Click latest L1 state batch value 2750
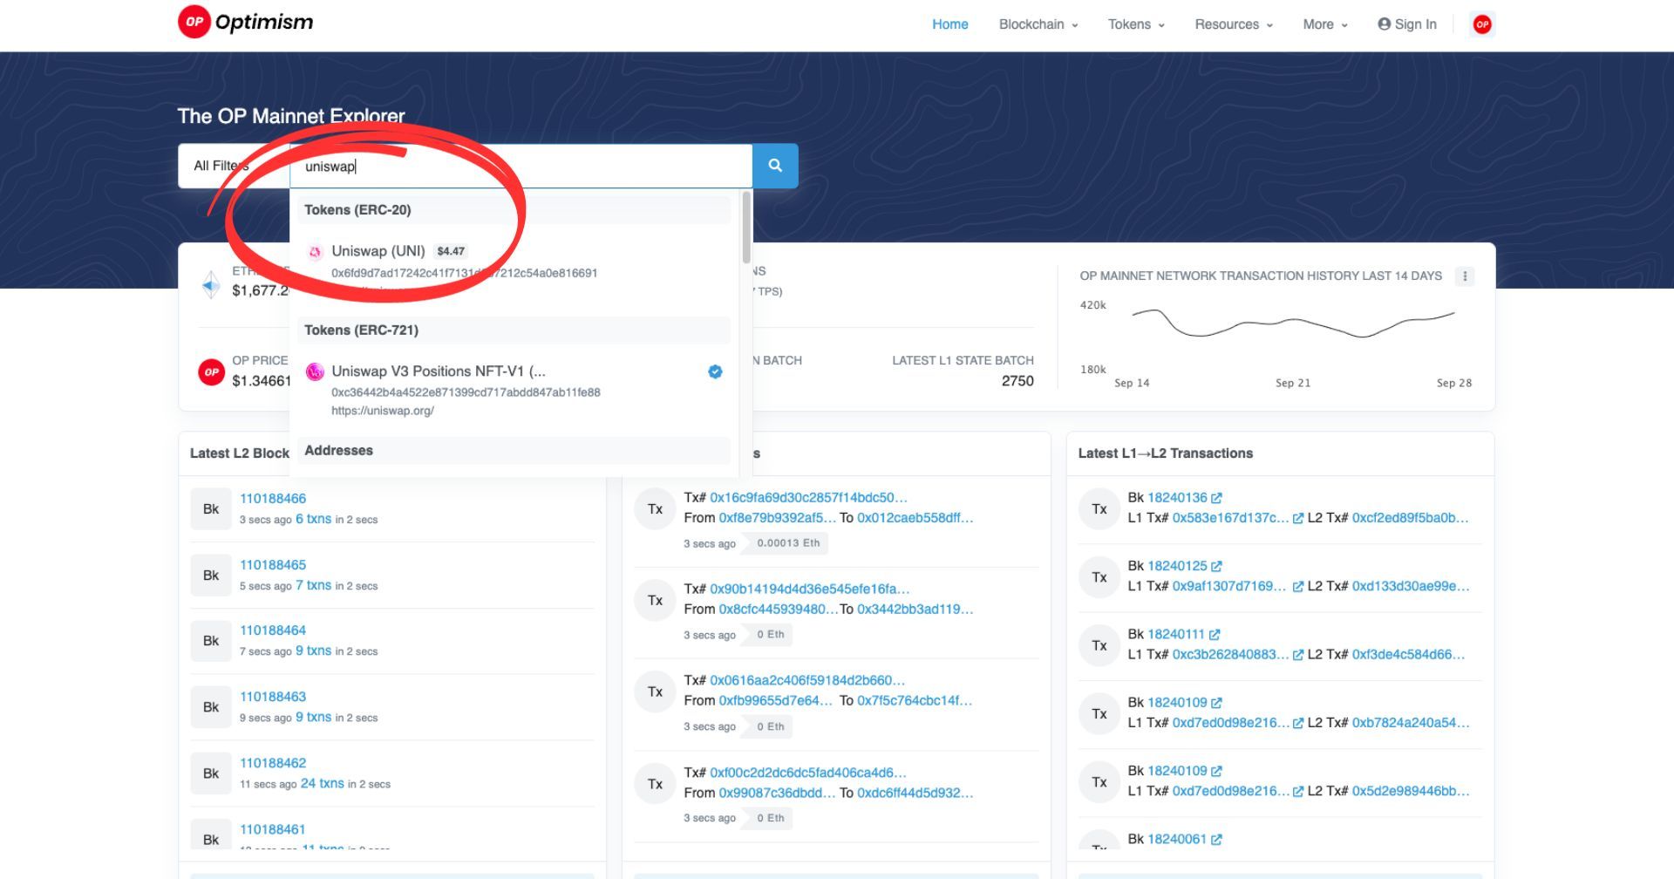1674x879 pixels. [1017, 381]
